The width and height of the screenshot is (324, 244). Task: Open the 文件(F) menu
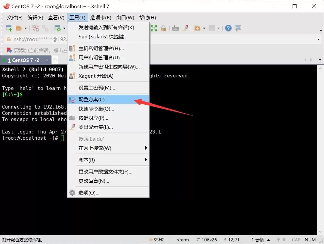15,18
